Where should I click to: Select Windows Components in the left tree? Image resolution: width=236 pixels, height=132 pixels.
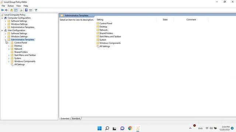[25, 61]
